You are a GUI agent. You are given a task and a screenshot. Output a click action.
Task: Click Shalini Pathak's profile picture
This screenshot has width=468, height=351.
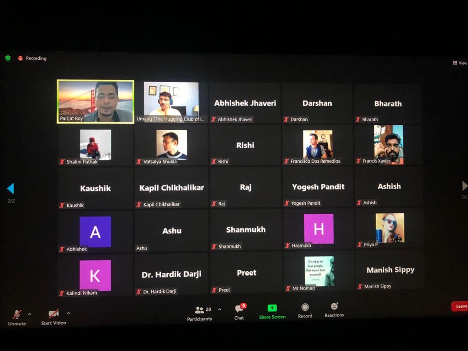pos(96,144)
